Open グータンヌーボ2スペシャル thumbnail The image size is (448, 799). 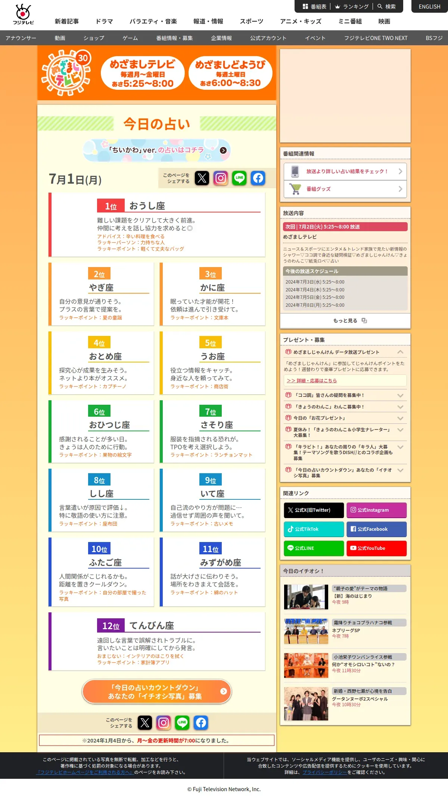click(306, 704)
